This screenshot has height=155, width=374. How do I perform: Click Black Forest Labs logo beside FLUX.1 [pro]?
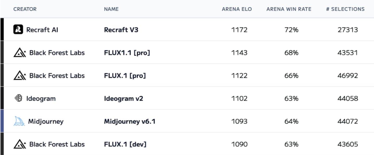(20, 76)
